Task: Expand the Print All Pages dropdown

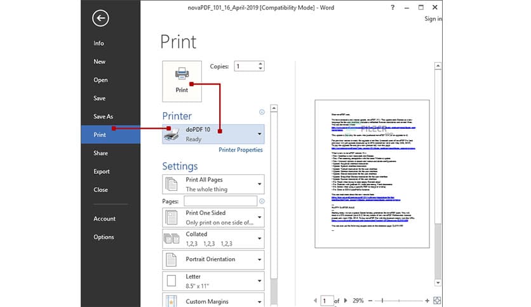Action: pos(259,185)
